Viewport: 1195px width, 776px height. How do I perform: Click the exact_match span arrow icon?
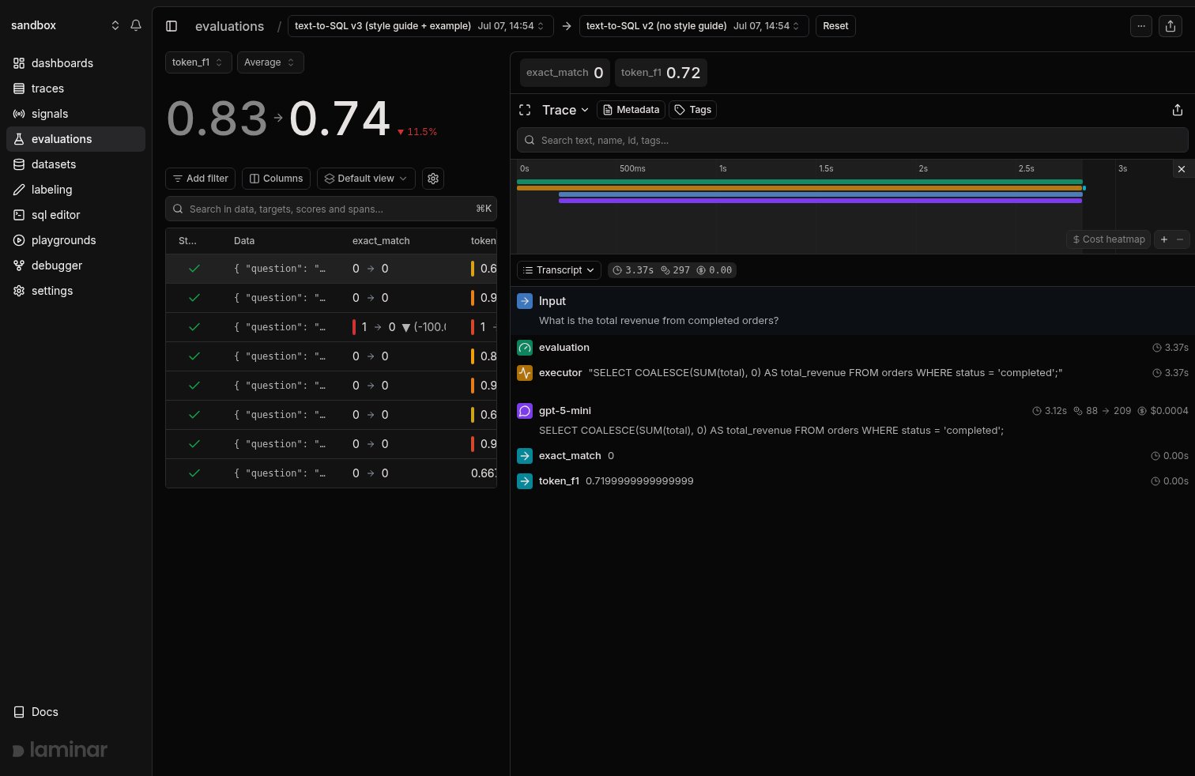tap(525, 456)
